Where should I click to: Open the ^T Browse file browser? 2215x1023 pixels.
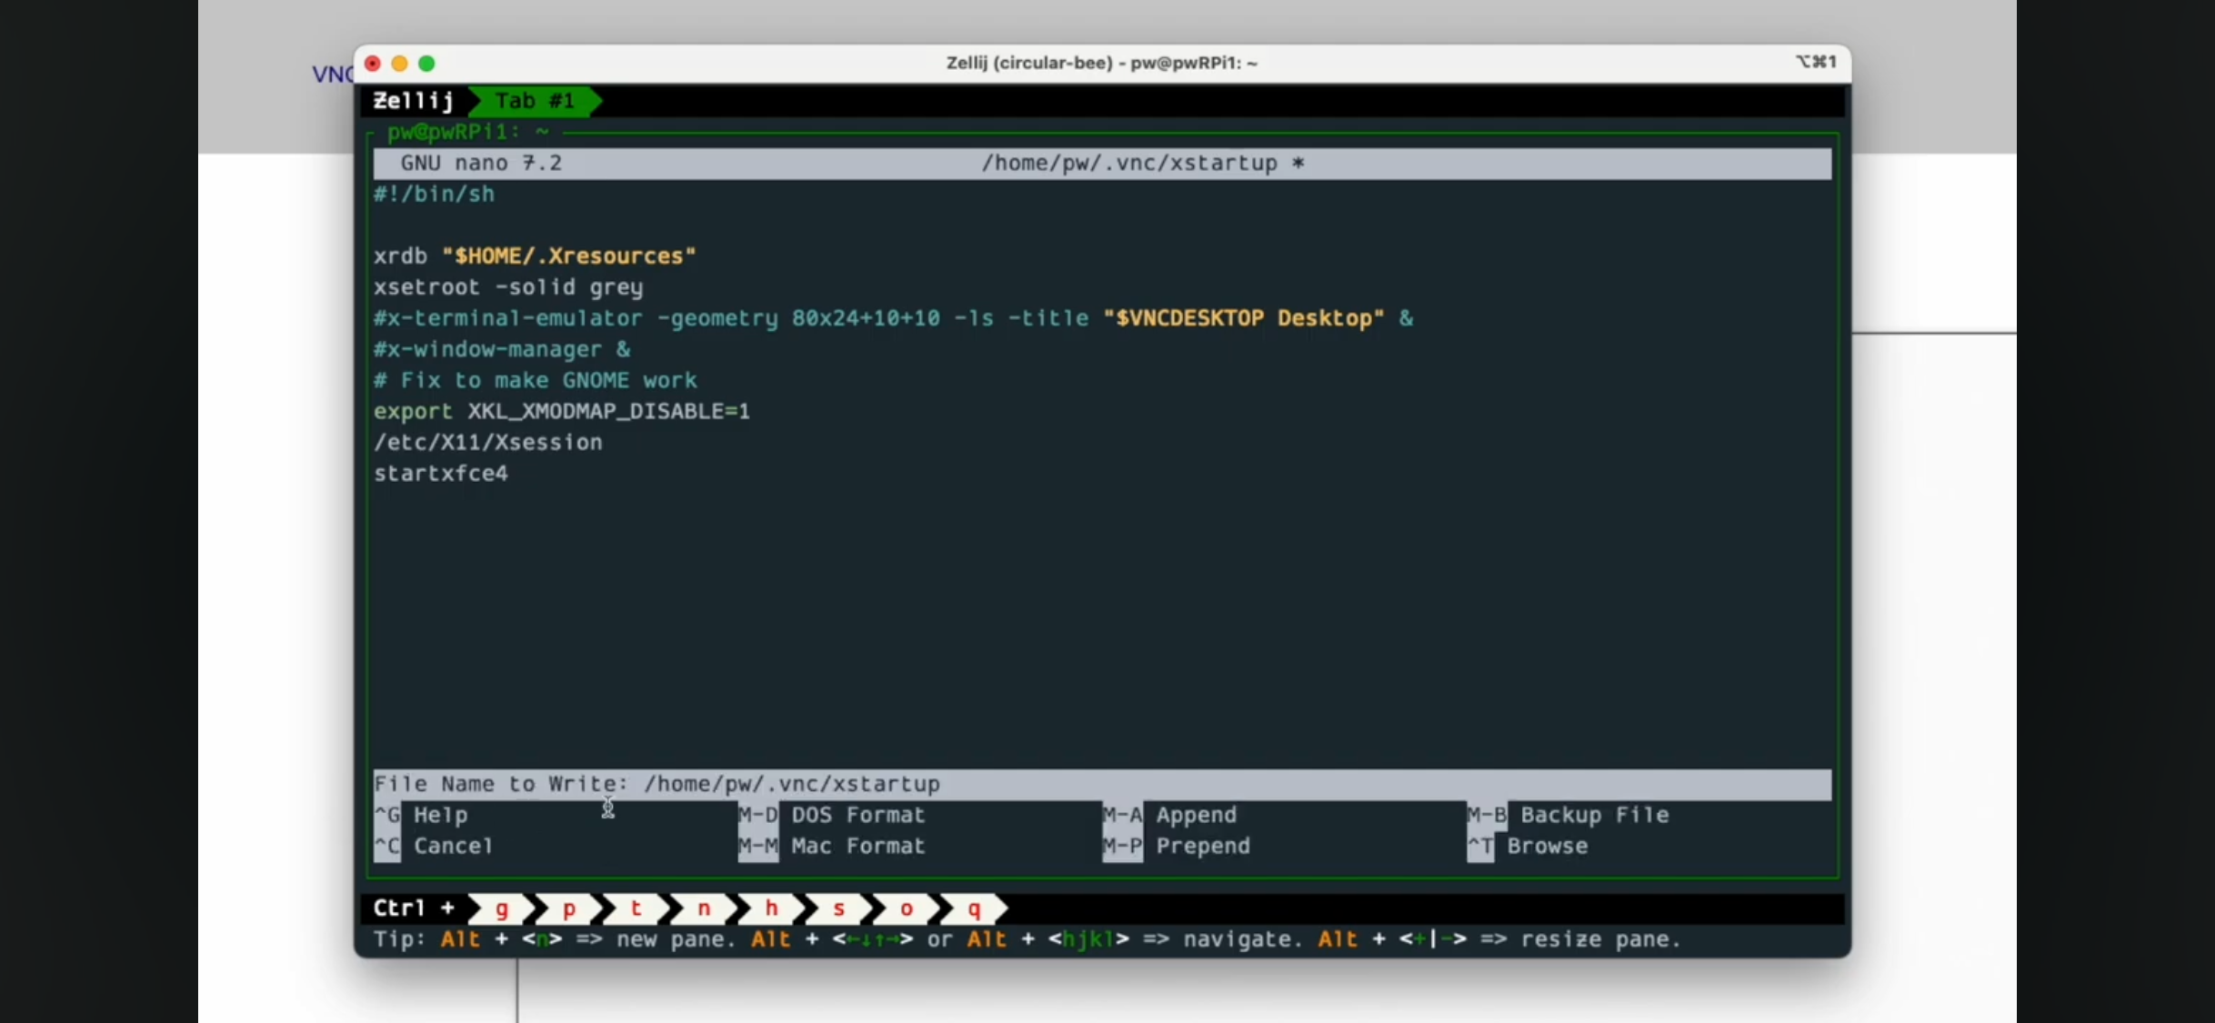point(1546,846)
